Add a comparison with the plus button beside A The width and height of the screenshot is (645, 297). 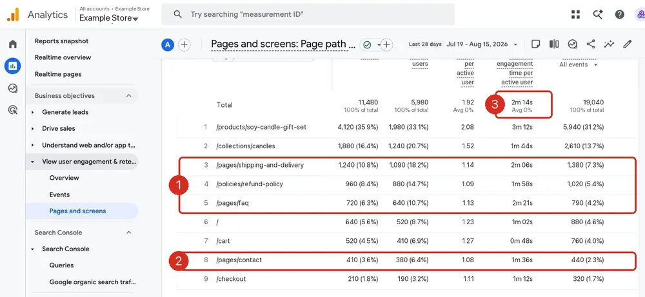(184, 44)
